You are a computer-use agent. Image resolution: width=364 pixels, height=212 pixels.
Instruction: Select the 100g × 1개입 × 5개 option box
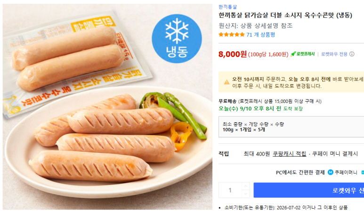pyautogui.click(x=291, y=127)
